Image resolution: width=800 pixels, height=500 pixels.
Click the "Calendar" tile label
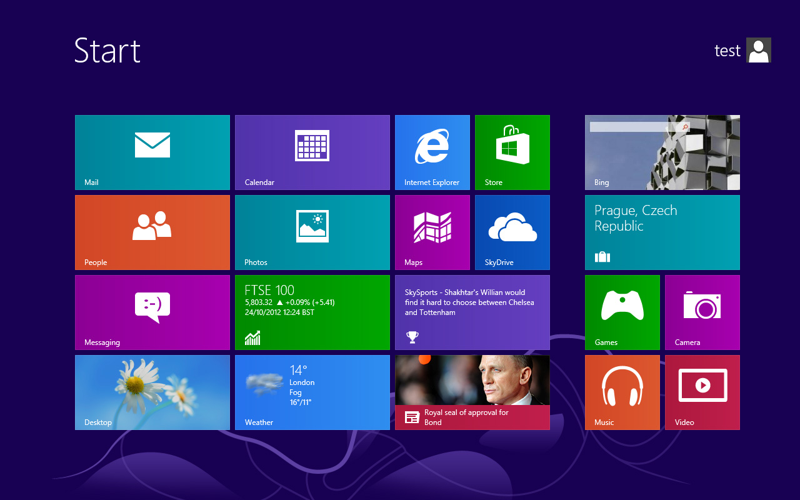point(259,182)
